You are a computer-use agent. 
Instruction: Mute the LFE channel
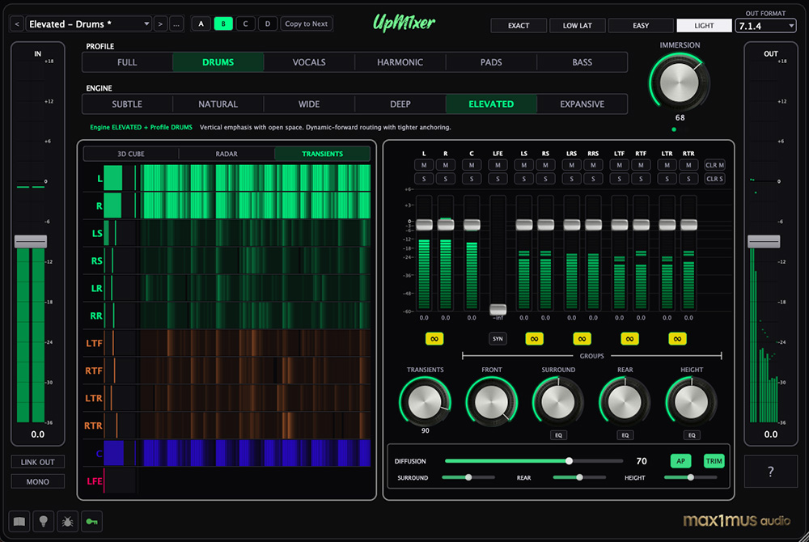click(x=498, y=165)
